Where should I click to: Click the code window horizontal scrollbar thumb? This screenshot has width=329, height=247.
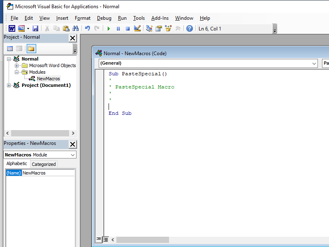[143, 240]
